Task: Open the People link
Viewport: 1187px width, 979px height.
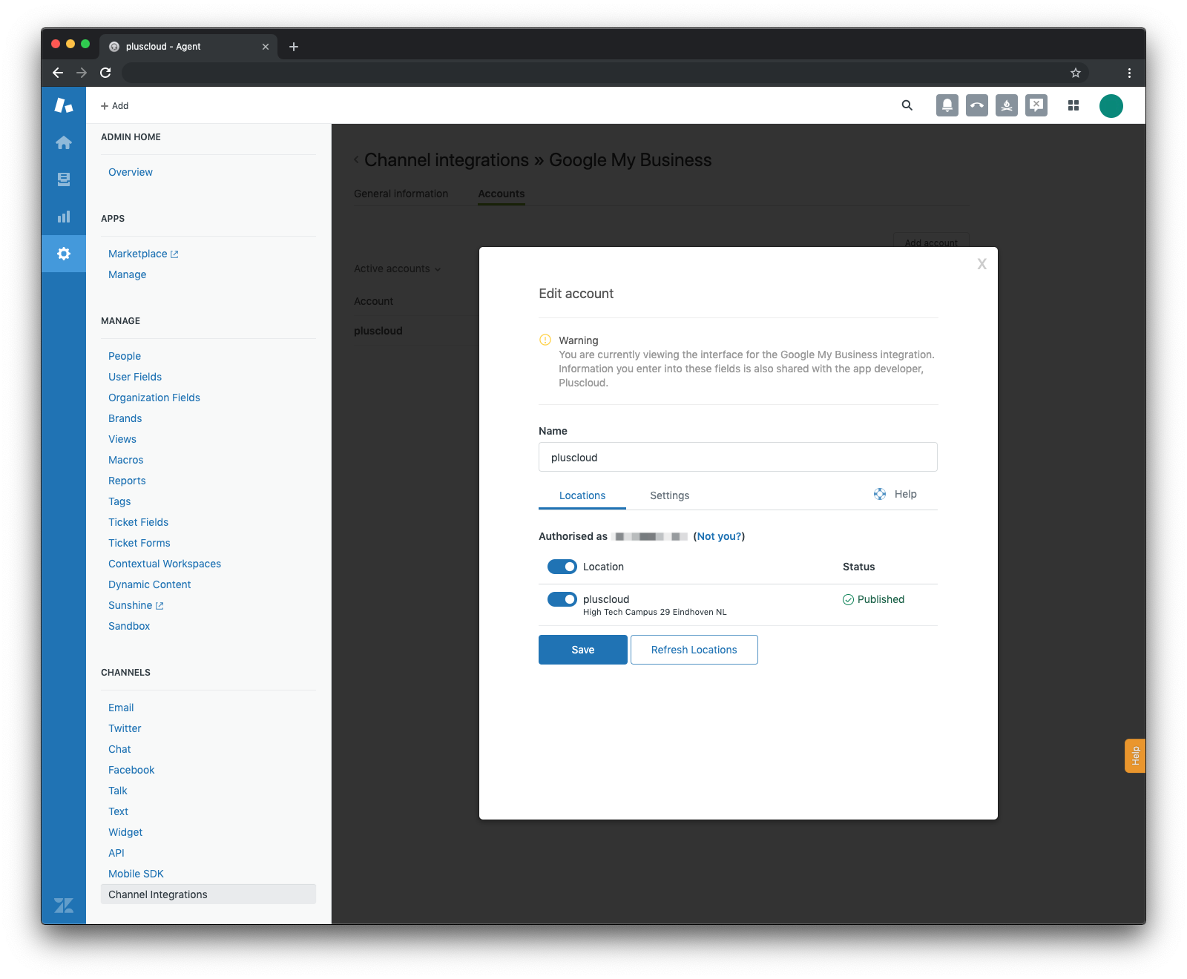Action: coord(125,356)
